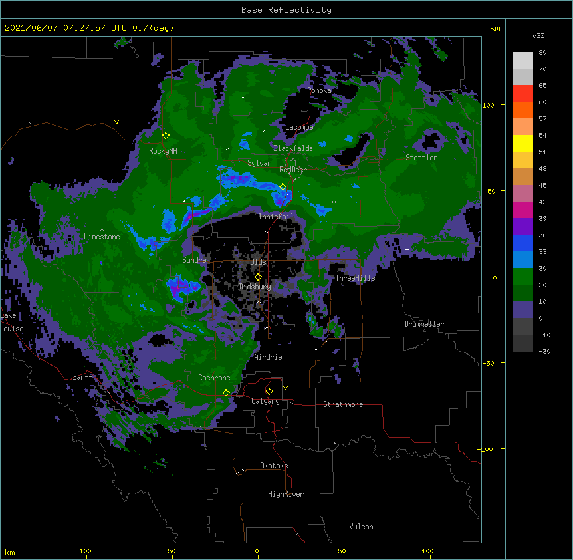Click the RockyMH town label
Screen dimensions: 573x560
(x=163, y=151)
